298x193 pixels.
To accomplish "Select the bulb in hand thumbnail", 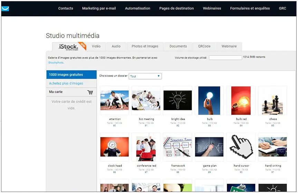I will point(209,101).
